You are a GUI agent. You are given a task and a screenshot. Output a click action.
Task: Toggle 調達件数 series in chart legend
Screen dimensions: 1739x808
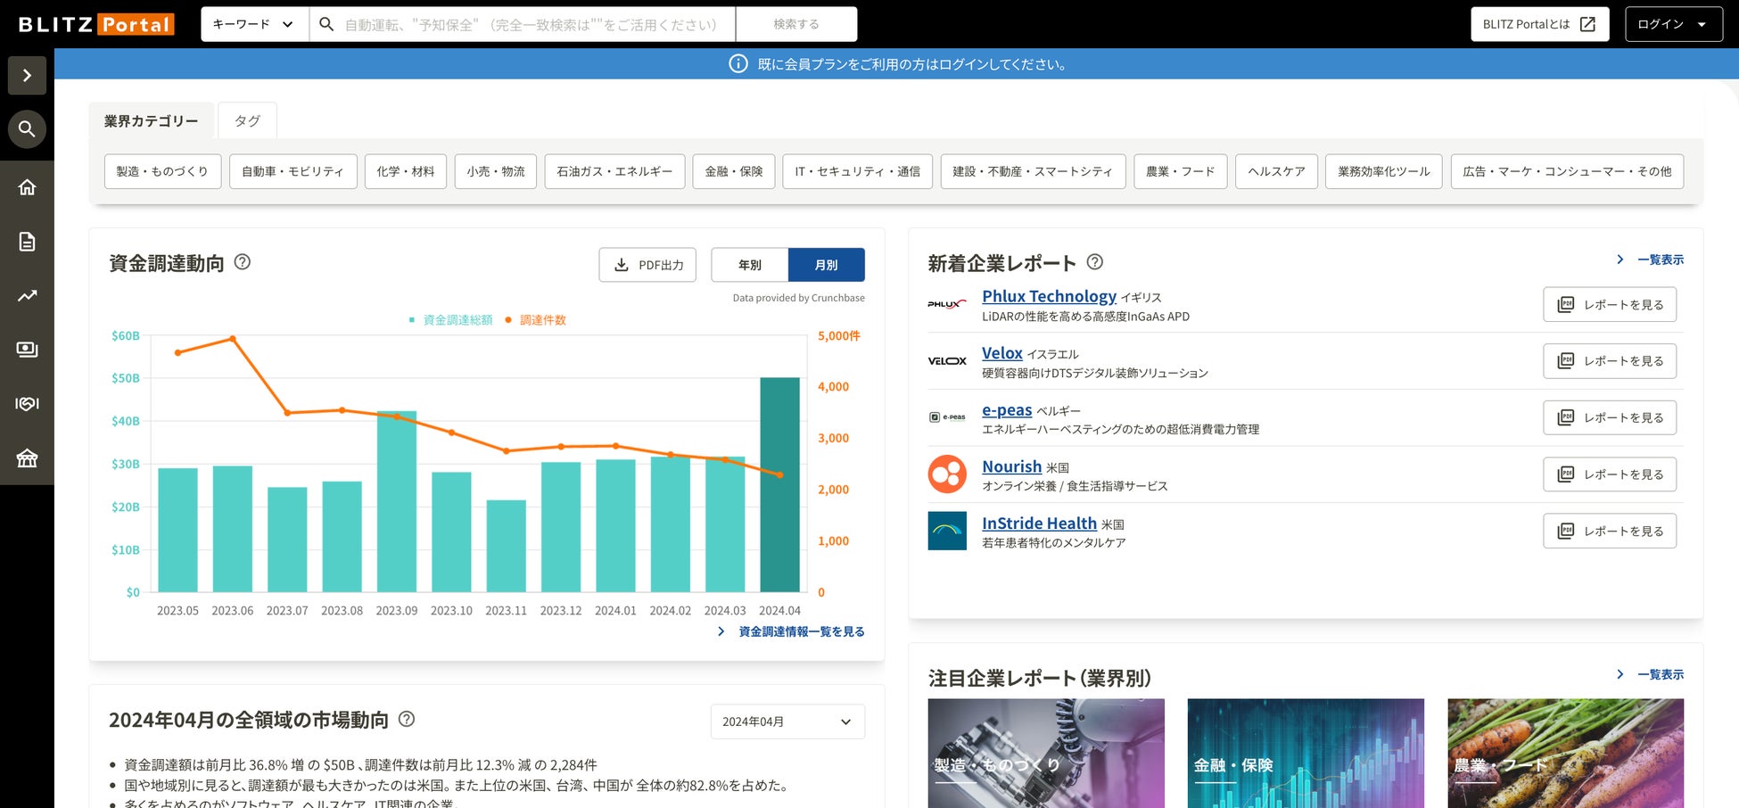click(535, 320)
